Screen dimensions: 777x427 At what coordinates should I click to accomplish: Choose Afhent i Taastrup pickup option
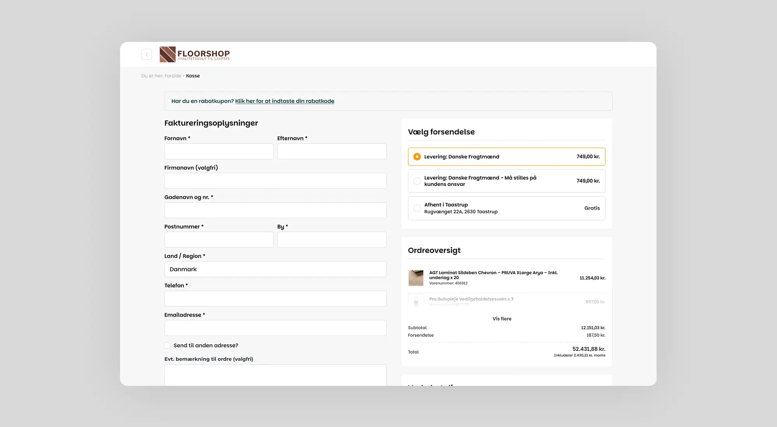coord(417,208)
